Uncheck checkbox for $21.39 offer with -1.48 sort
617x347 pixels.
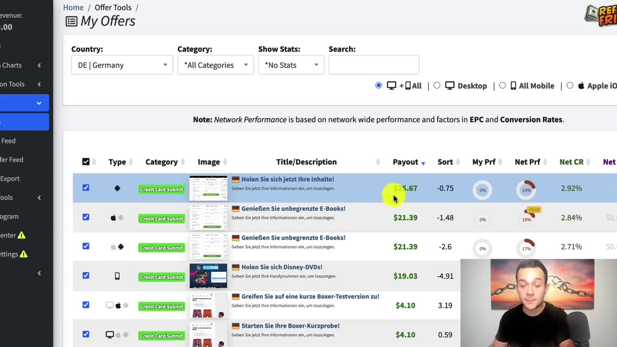click(x=86, y=217)
